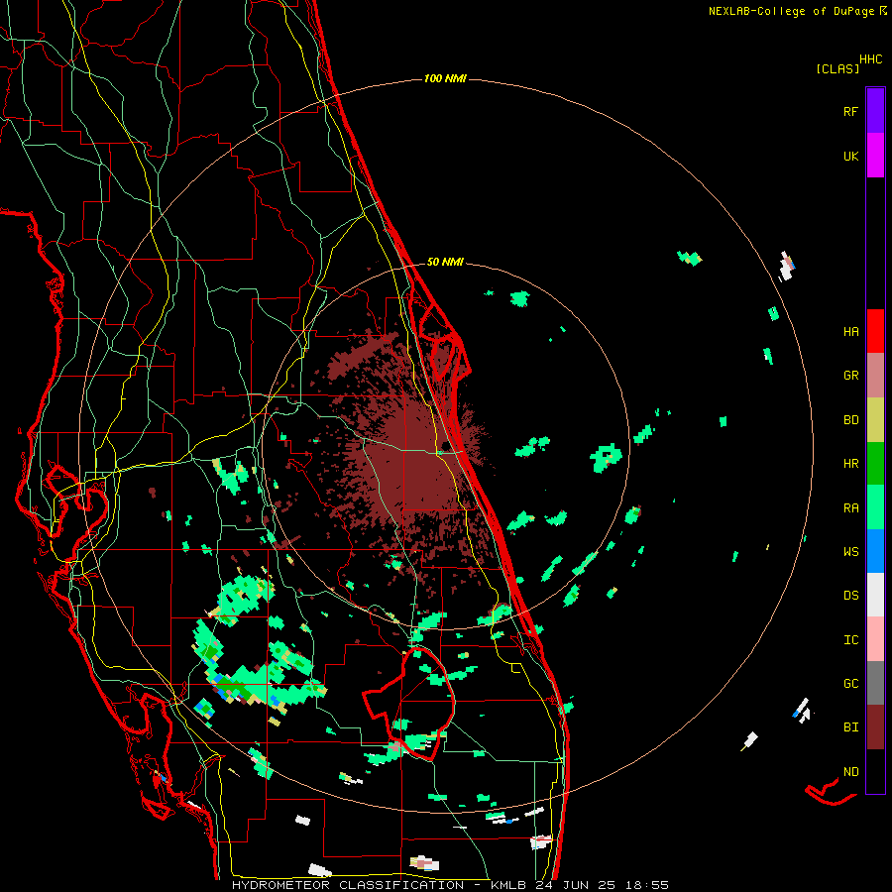The image size is (892, 892).
Task: Select the brown BI legend swatch
Action: [875, 727]
